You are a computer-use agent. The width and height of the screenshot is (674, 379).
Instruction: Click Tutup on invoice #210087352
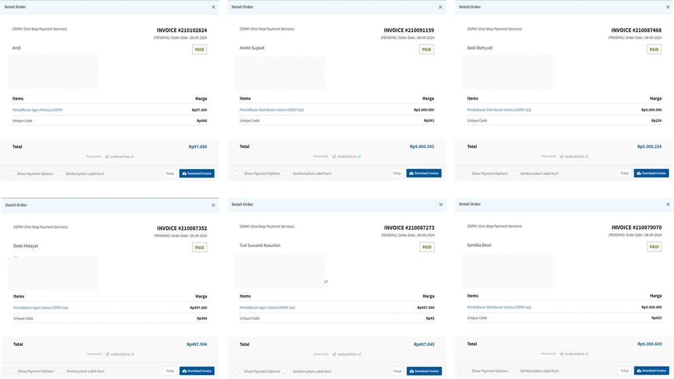tap(170, 371)
